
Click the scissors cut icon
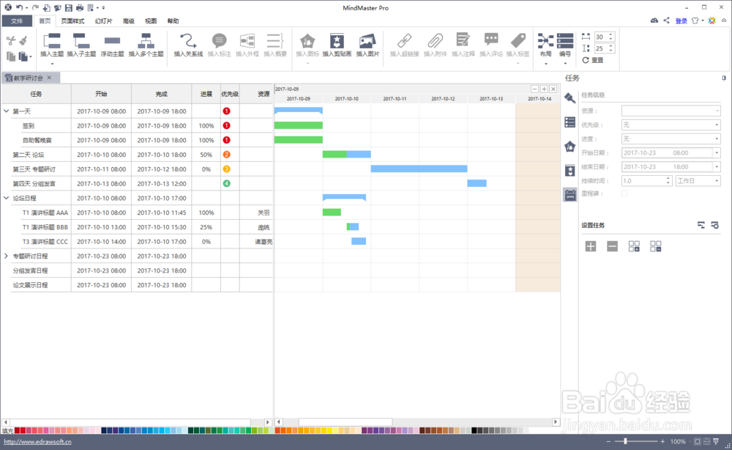[11, 40]
